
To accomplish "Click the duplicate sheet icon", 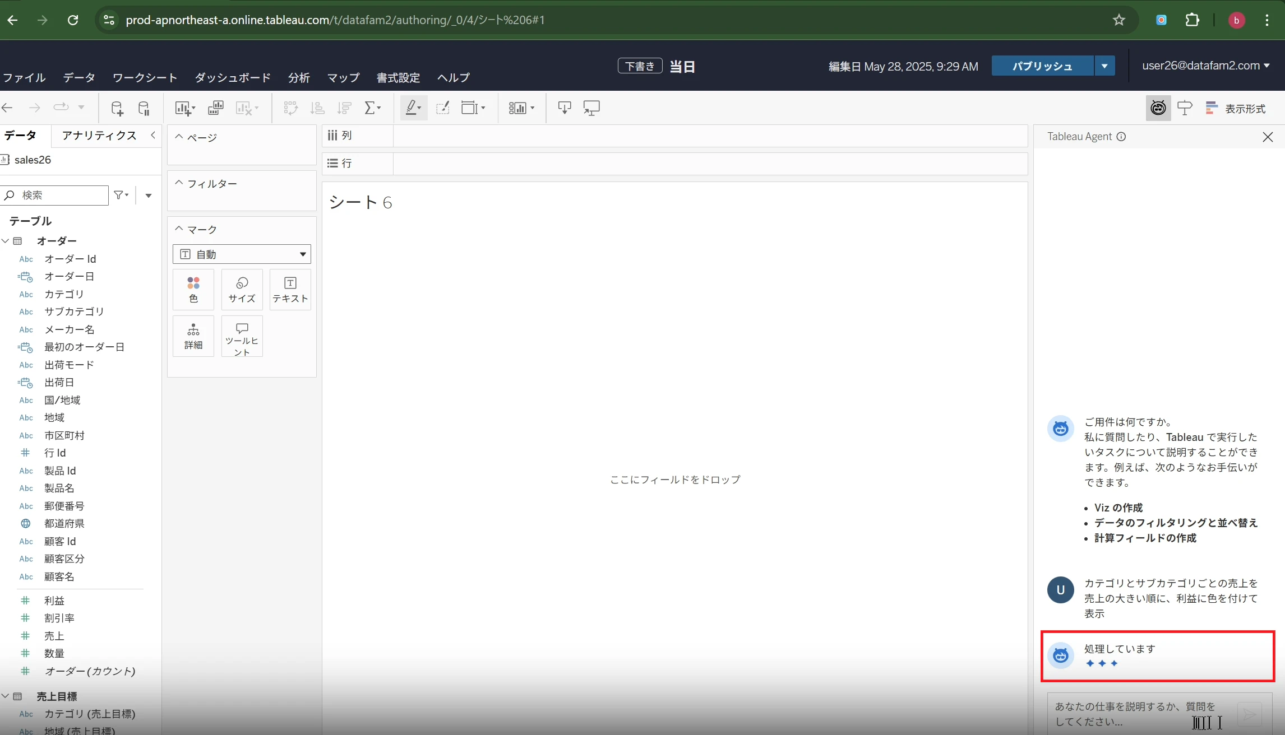I will (216, 108).
